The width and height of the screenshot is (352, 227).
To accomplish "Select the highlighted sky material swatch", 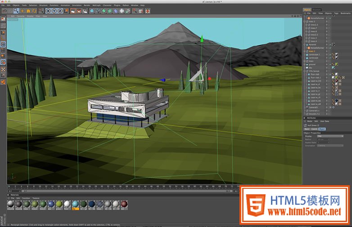I will pyautogui.click(x=76, y=204).
